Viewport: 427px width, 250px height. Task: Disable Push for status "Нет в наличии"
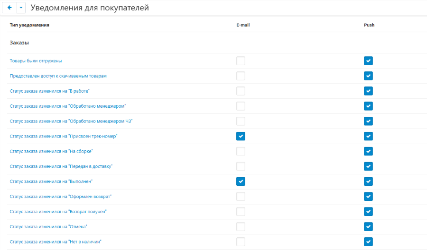[x=369, y=242]
